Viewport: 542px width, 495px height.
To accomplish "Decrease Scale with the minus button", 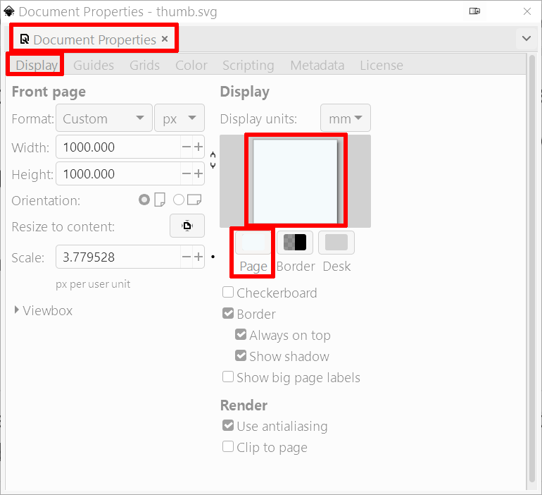I will [x=187, y=257].
